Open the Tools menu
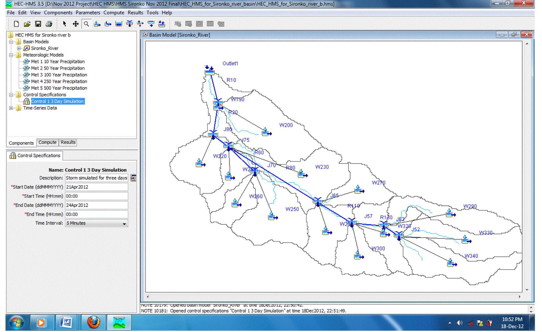This screenshot has height=332, width=542. click(153, 13)
